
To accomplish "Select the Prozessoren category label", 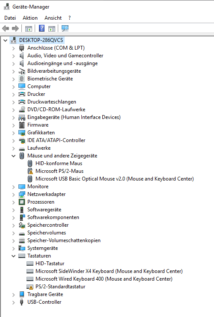I will 41,202.
